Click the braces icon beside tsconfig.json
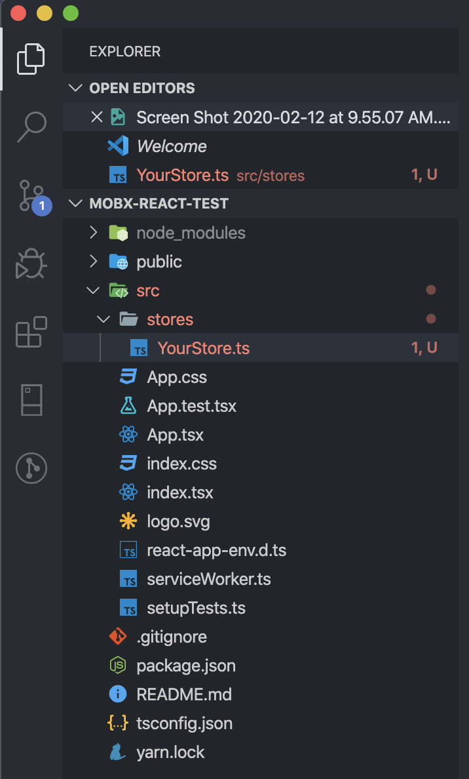This screenshot has width=469, height=779. 118,723
